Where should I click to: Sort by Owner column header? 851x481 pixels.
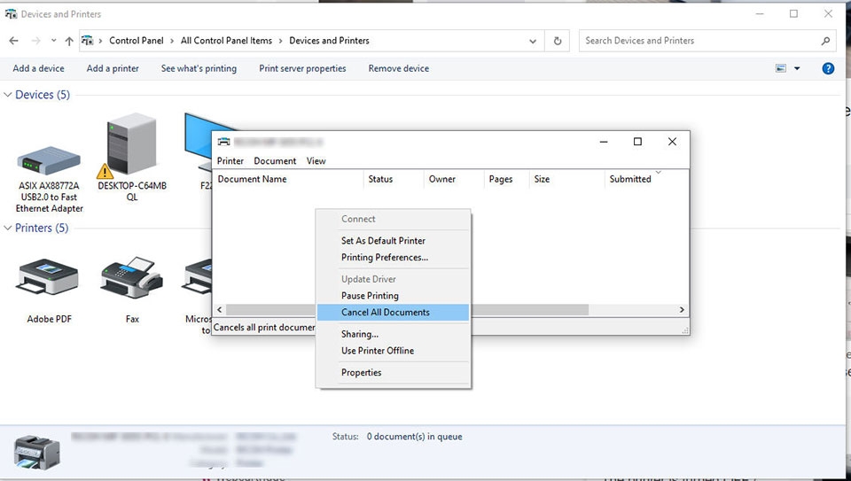coord(454,179)
